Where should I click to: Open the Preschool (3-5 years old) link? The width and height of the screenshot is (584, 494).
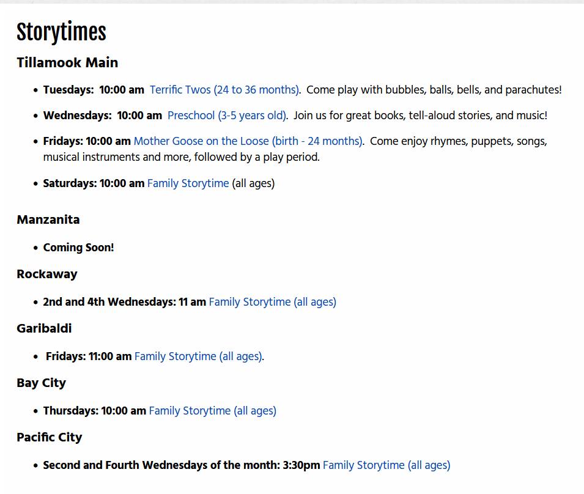pos(227,116)
